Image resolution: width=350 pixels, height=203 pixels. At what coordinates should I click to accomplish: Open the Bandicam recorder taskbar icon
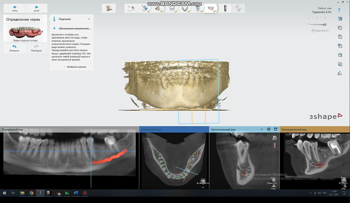[x=85, y=193]
